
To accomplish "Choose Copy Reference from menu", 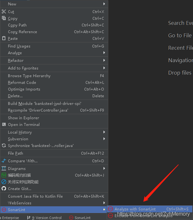I will pos(54,32).
